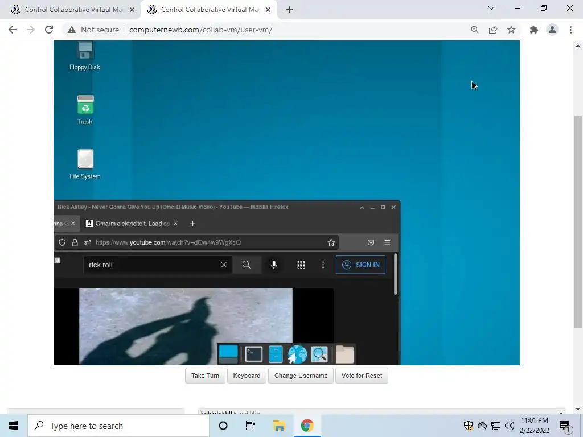Reload the page in Chrome
Image resolution: width=583 pixels, height=437 pixels.
point(49,30)
